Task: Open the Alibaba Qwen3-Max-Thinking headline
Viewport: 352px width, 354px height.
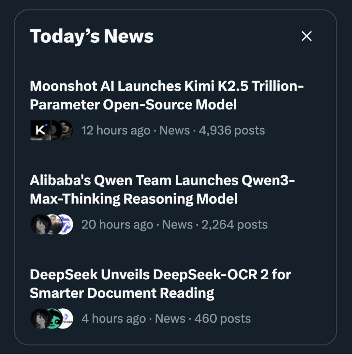Action: 162,189
